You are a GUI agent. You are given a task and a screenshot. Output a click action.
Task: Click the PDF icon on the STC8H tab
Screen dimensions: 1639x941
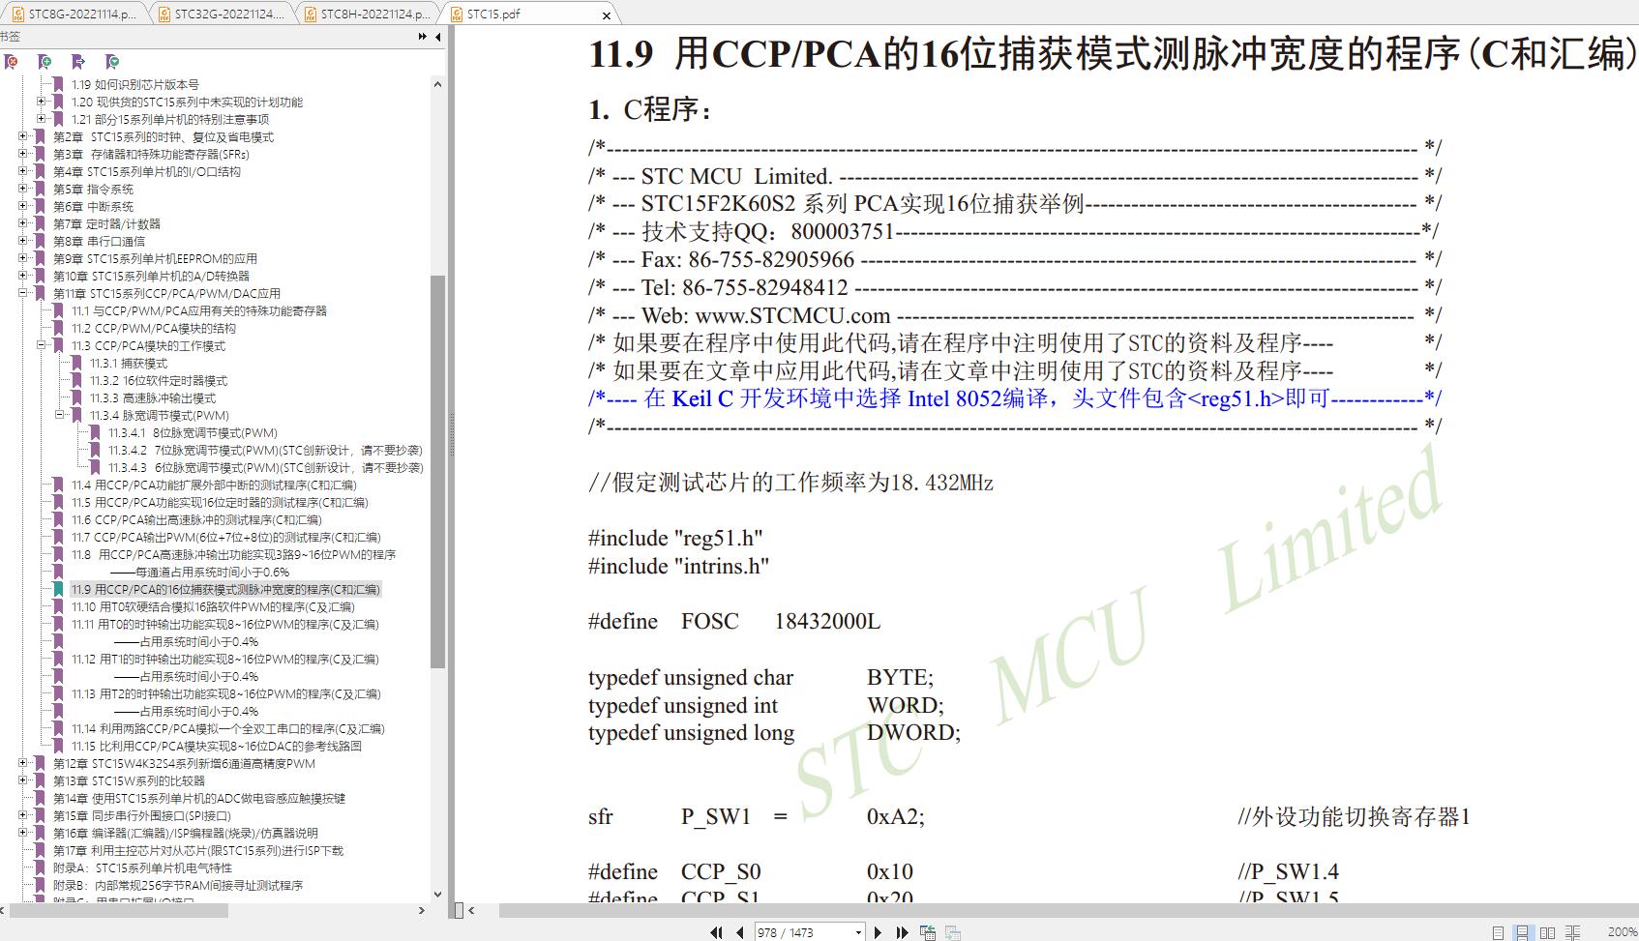tap(310, 14)
